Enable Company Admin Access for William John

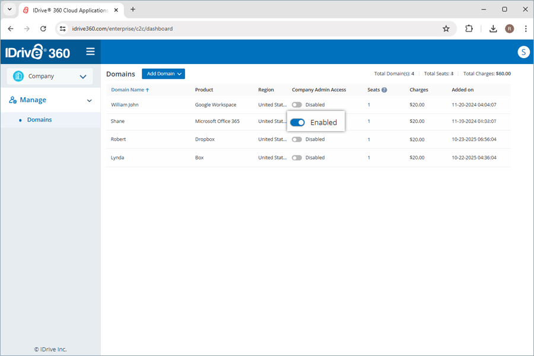point(297,104)
